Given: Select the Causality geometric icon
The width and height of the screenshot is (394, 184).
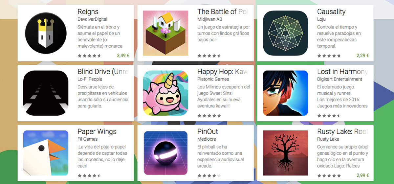Looking at the screenshot, I should coord(285,33).
